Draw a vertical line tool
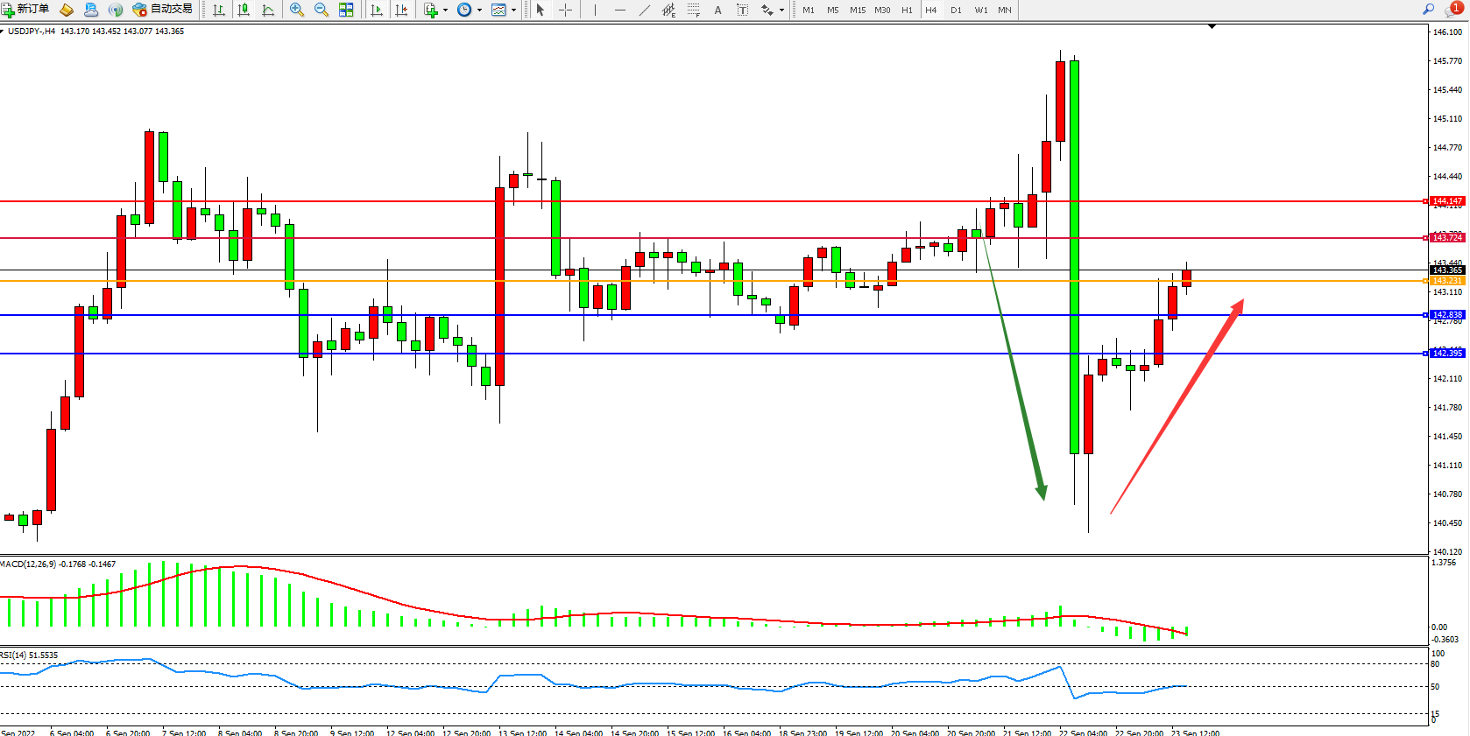The height and width of the screenshot is (736, 1470). point(595,10)
